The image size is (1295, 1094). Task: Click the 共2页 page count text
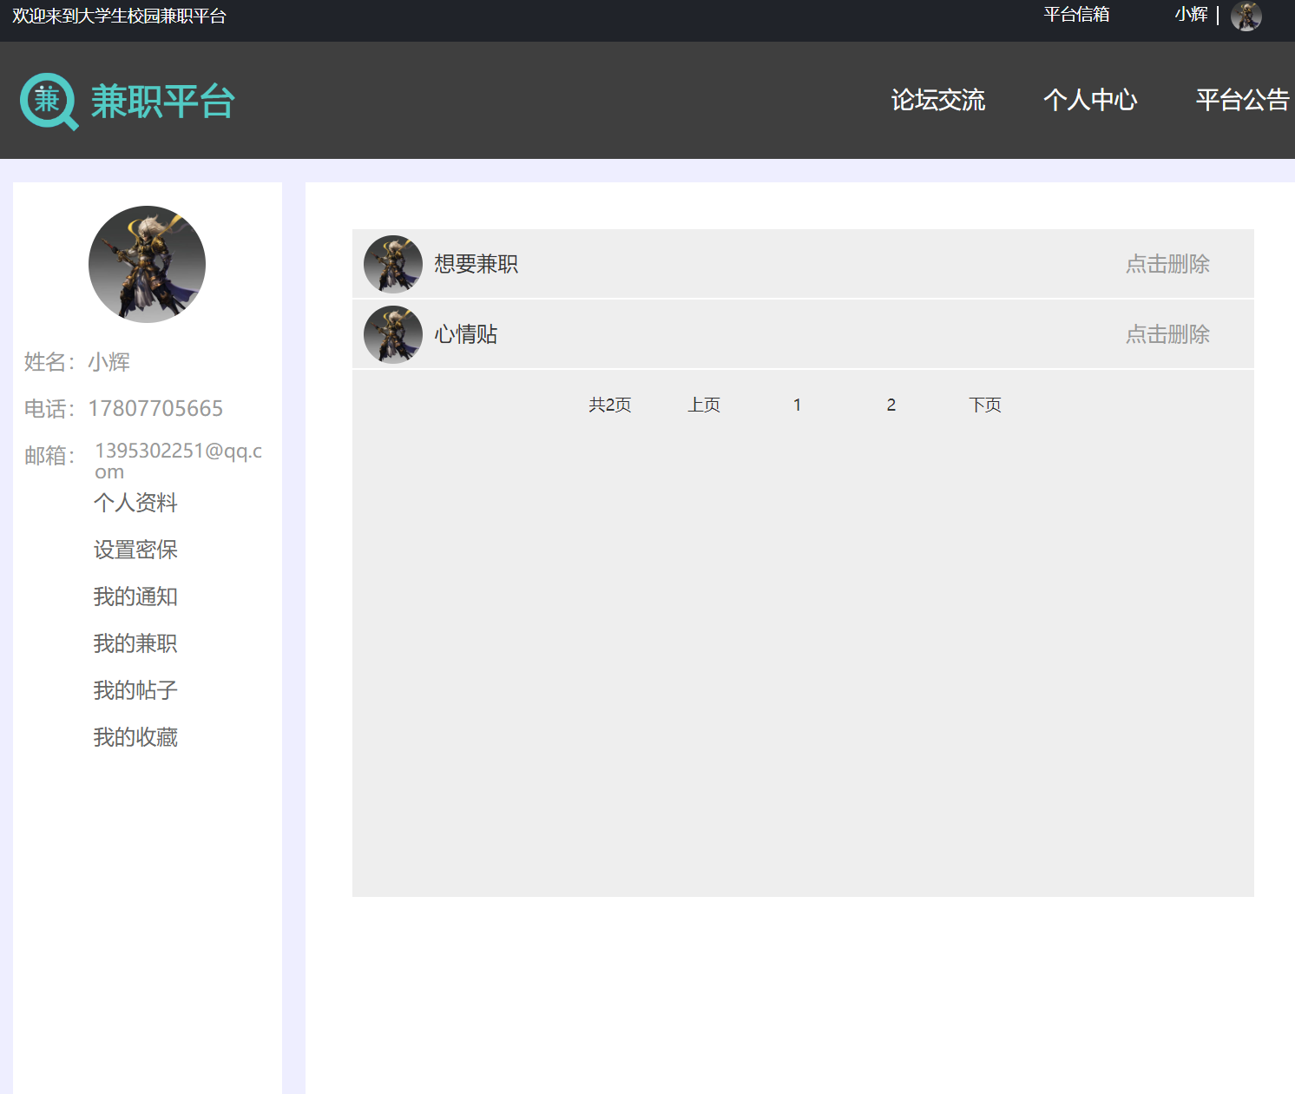click(x=610, y=405)
